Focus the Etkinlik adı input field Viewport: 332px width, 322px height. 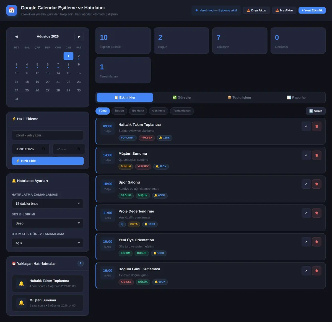48,135
